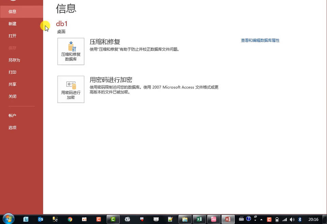Screen dimensions: 327x224
Task: Click the battery tray icon
Action: (x=277, y=220)
